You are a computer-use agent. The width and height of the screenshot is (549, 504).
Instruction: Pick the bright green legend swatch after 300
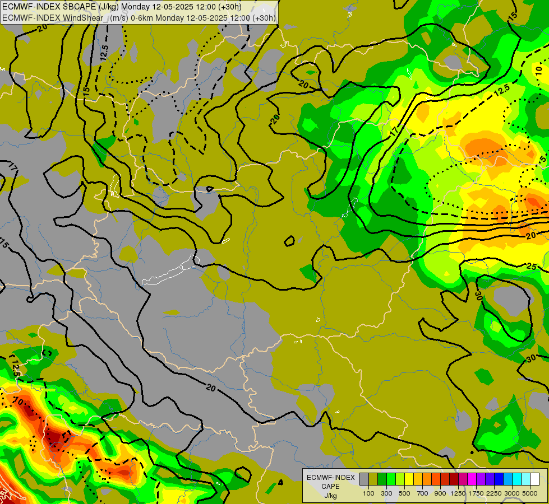click(x=391, y=479)
